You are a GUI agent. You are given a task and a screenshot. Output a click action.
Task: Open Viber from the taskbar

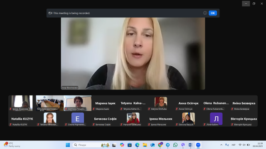(x=183, y=145)
